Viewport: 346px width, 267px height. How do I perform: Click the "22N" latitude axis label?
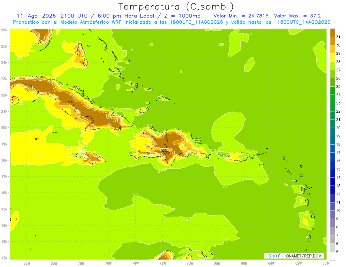click(x=4, y=95)
